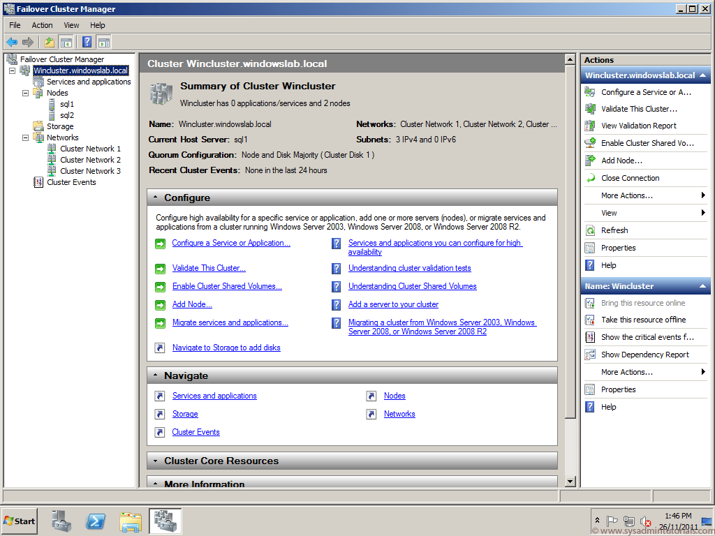Toggle the Action pane visibility toolbar icon

103,42
